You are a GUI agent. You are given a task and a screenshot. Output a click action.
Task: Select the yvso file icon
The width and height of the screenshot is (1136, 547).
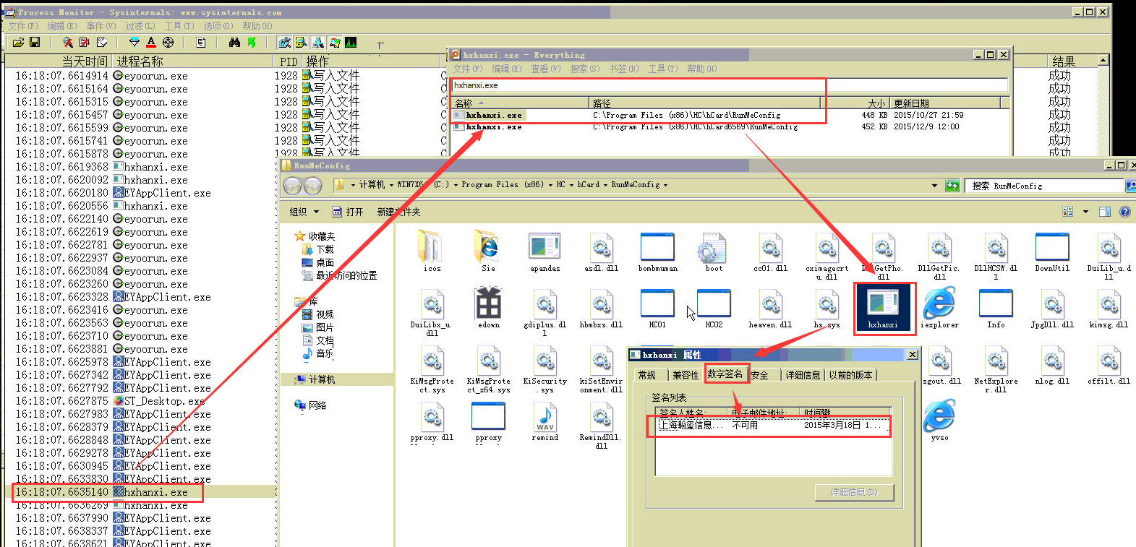pyautogui.click(x=939, y=421)
